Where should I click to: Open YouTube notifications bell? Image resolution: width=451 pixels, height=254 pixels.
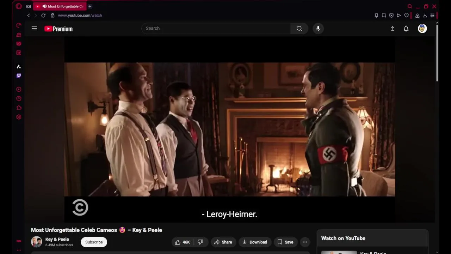406,29
